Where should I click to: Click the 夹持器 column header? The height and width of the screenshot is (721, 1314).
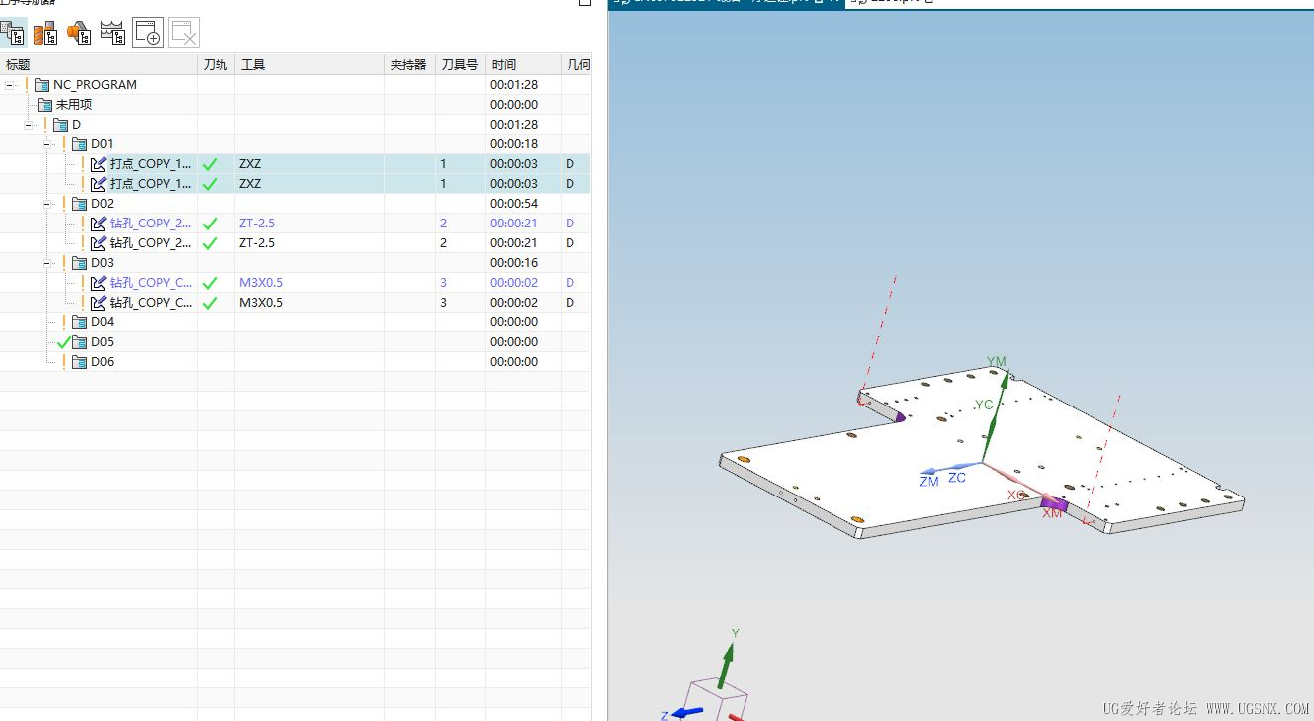click(x=409, y=65)
